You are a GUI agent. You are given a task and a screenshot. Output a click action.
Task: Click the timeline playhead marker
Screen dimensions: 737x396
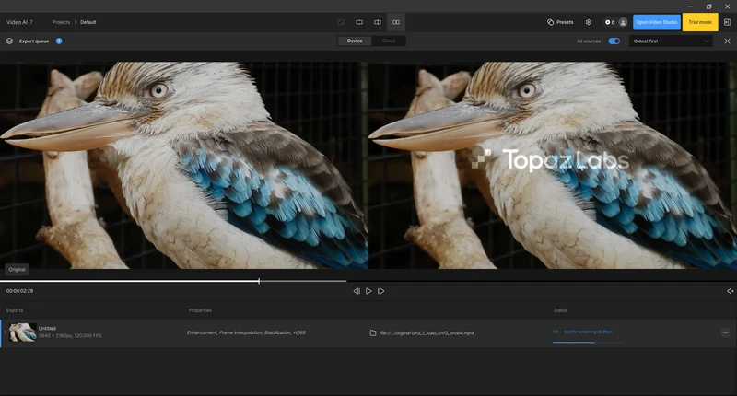[259, 281]
